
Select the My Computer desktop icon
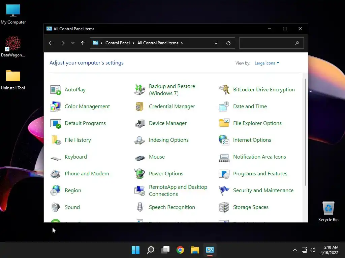[x=13, y=14]
